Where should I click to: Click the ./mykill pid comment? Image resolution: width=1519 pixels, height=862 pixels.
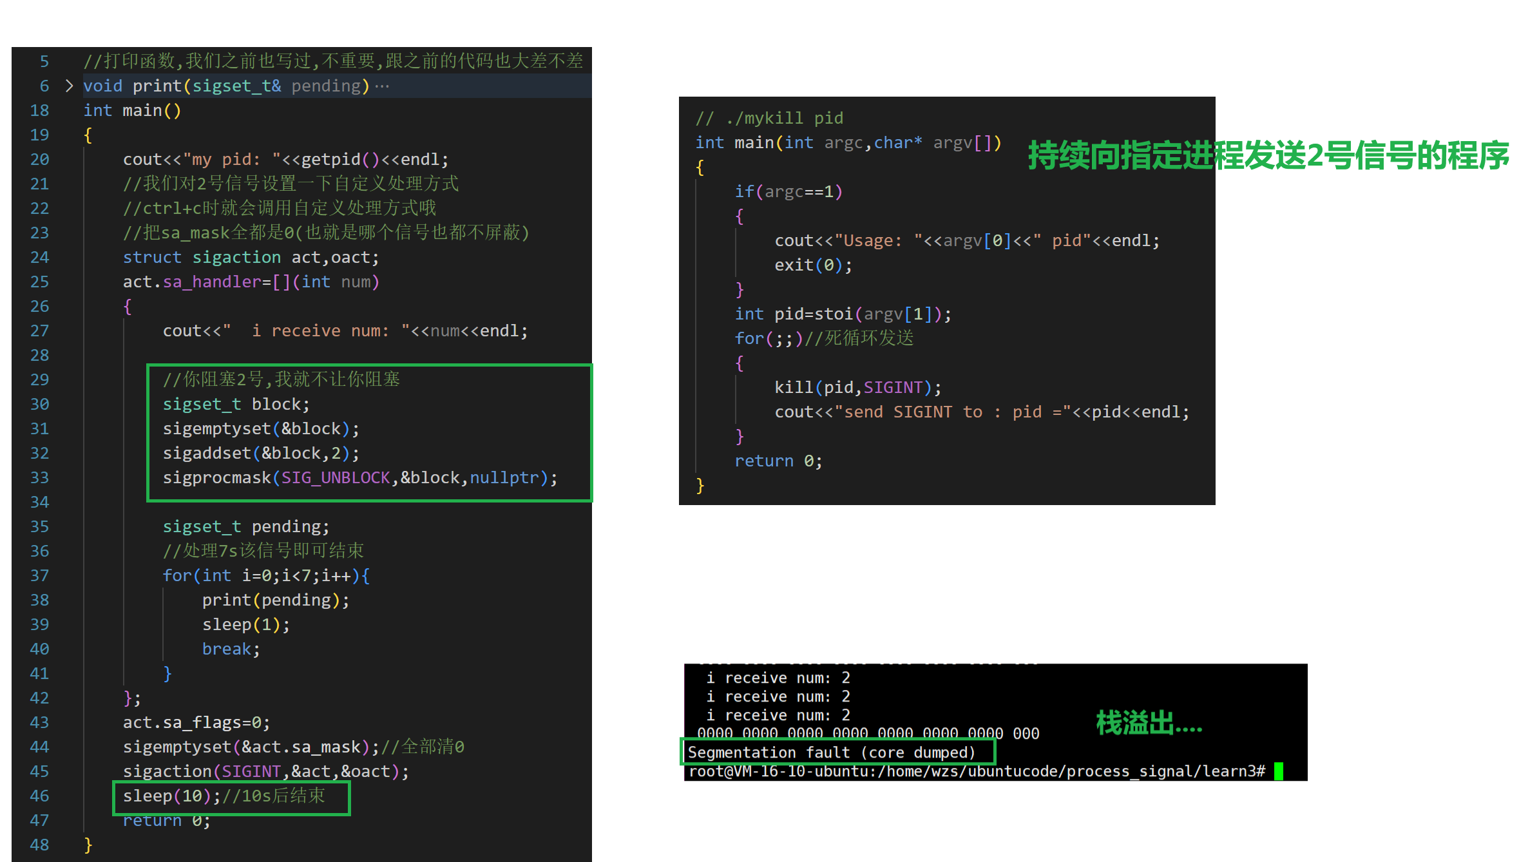coord(769,119)
